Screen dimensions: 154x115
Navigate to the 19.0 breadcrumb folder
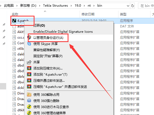(78, 6)
